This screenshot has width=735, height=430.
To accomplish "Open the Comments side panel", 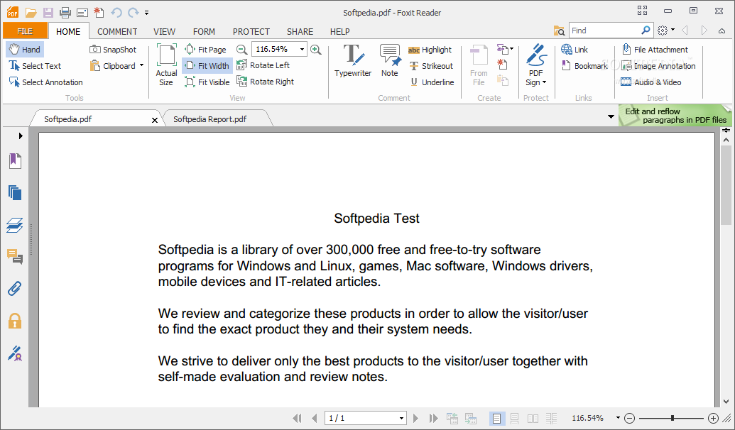I will [x=15, y=256].
